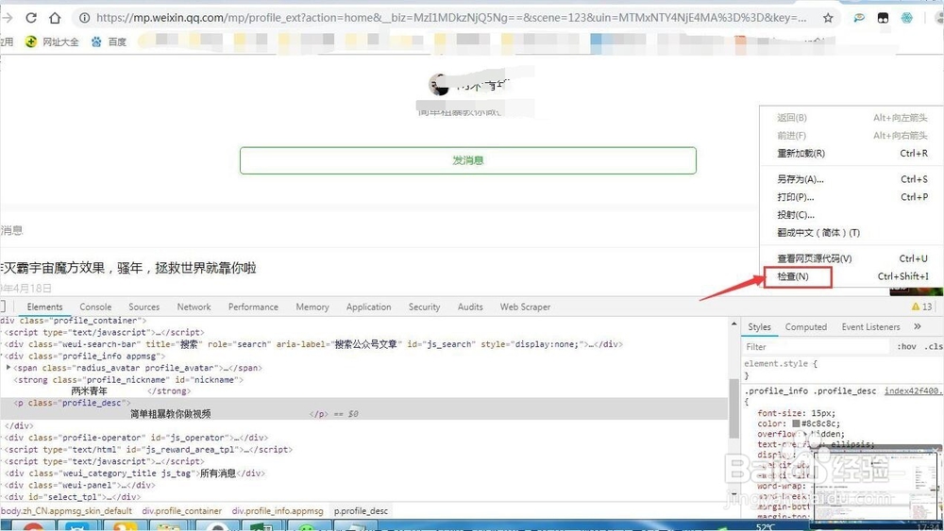Switch to the Elements DevTools tab

coord(44,307)
